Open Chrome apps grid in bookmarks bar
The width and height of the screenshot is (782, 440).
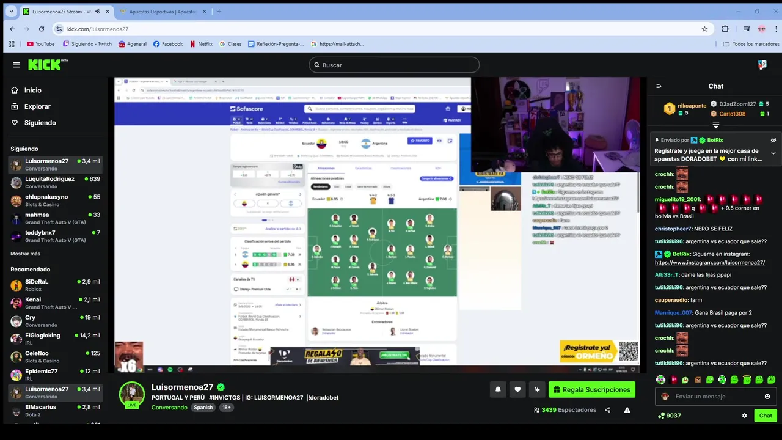pyautogui.click(x=11, y=44)
